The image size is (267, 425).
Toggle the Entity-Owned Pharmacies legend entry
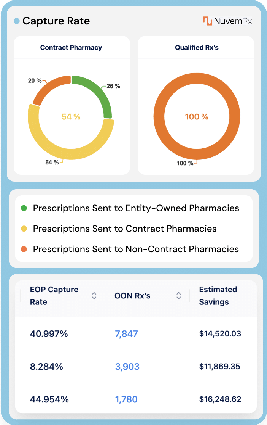point(135,208)
